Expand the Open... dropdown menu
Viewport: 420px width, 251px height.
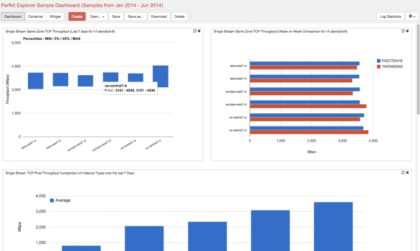[97, 16]
